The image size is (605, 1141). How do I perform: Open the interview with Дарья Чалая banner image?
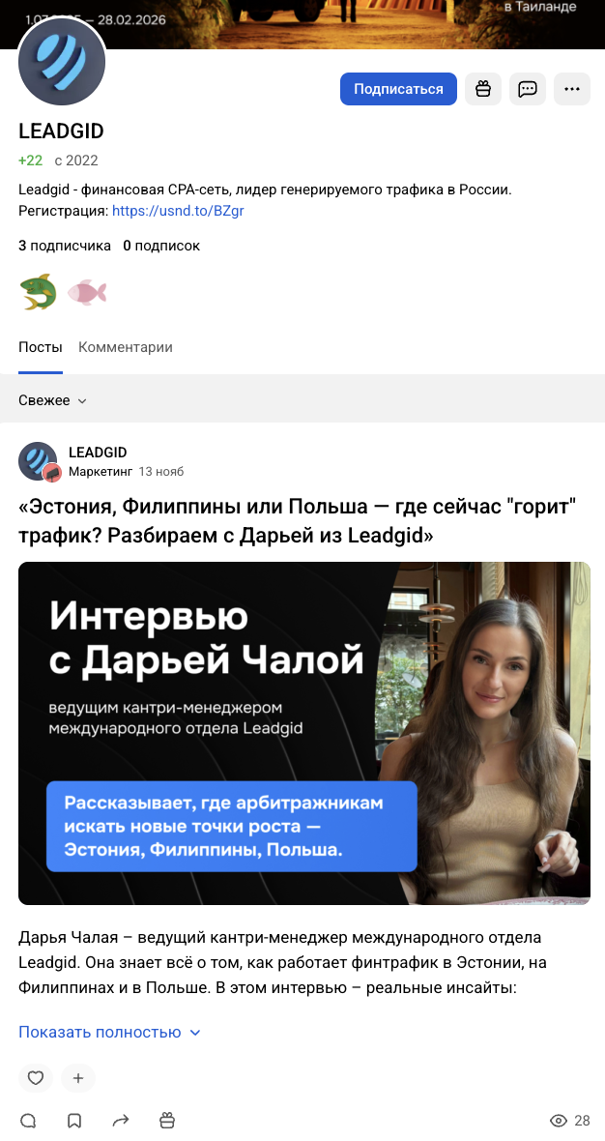(304, 733)
